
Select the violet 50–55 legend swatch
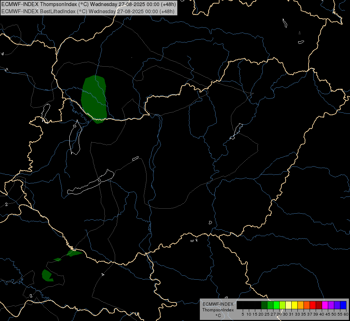click(x=337, y=305)
